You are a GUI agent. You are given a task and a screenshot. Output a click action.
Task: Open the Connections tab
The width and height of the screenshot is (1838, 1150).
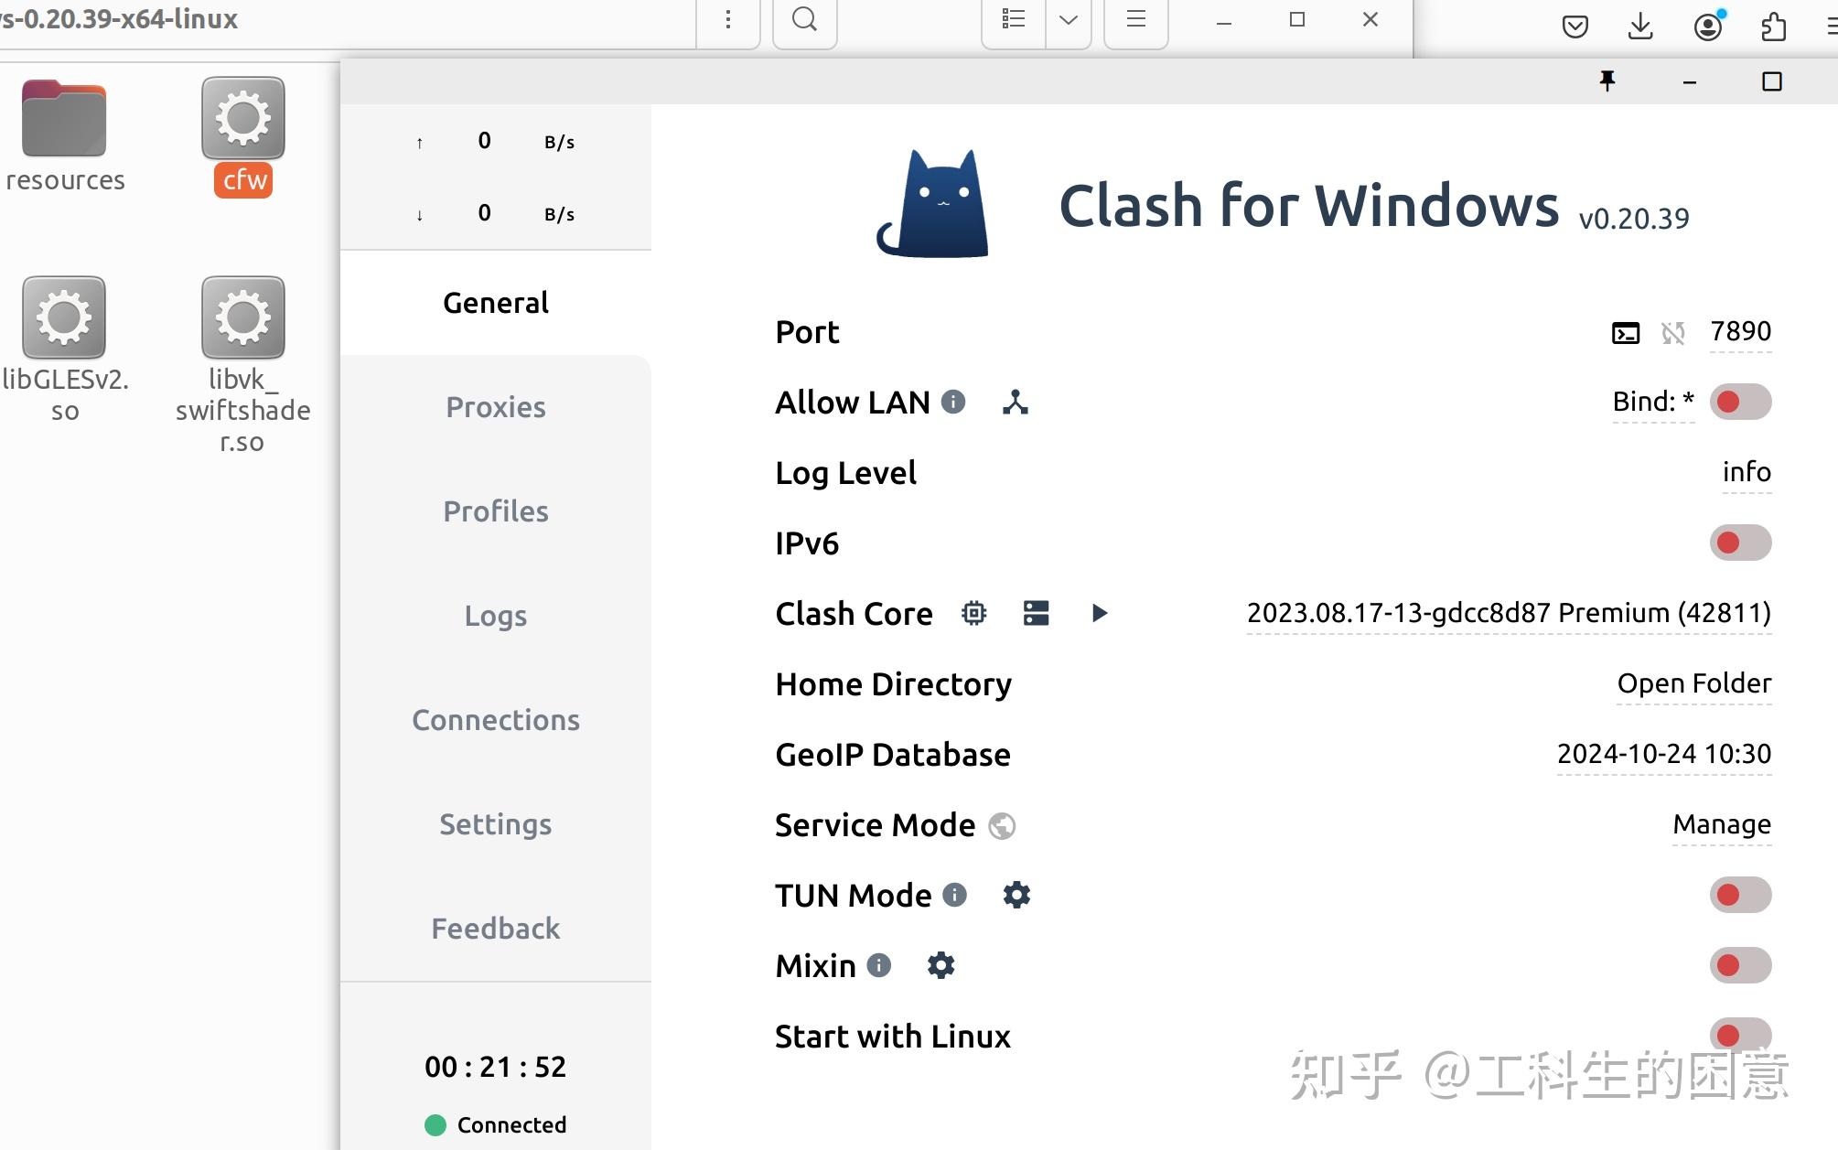[x=495, y=720]
